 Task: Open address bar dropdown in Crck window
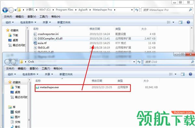click(x=134, y=62)
